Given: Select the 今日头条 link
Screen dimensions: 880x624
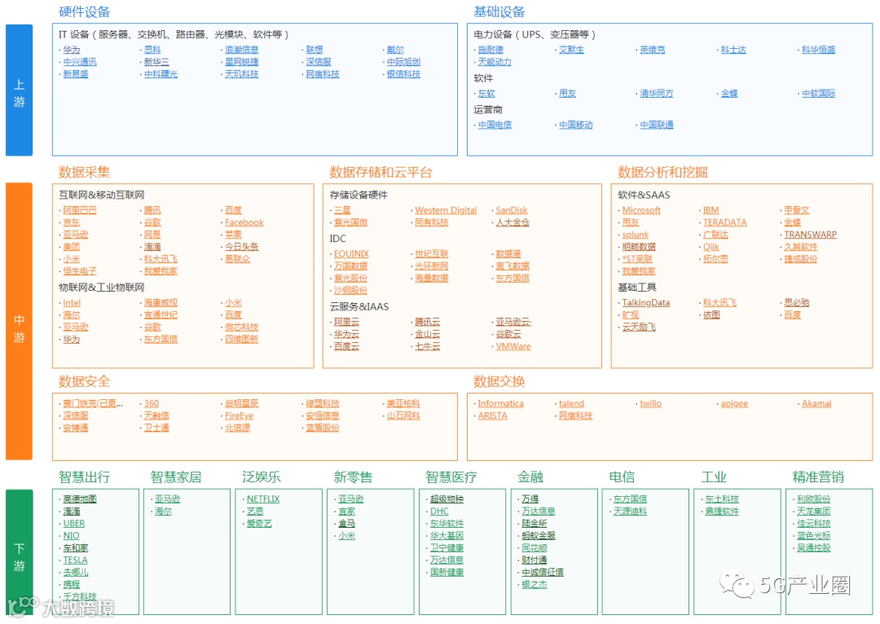Looking at the screenshot, I should [x=241, y=247].
